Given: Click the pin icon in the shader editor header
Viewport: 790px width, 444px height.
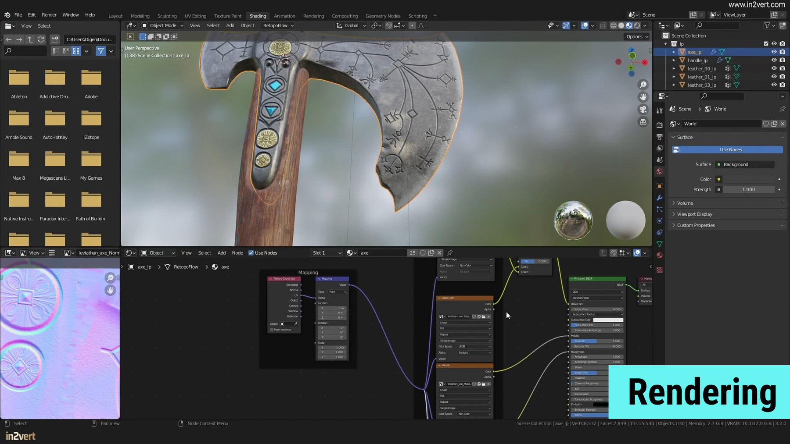Looking at the screenshot, I should coord(449,253).
